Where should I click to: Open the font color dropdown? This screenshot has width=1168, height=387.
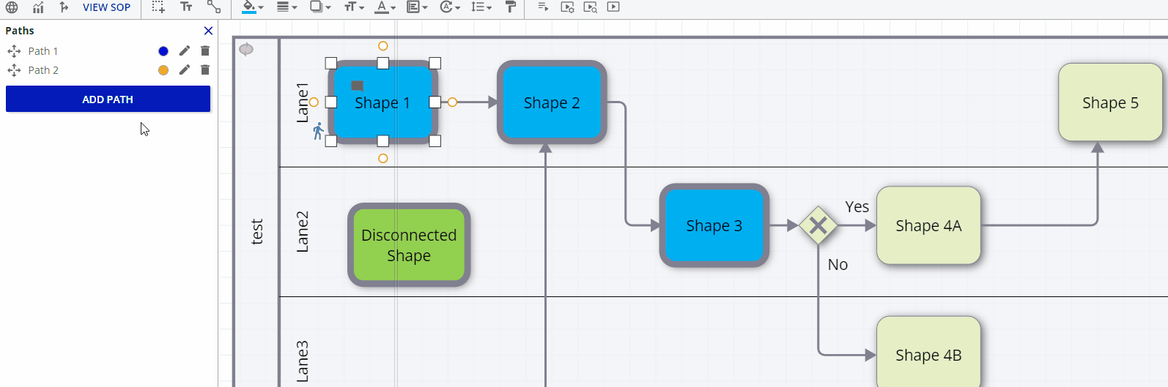[x=385, y=7]
